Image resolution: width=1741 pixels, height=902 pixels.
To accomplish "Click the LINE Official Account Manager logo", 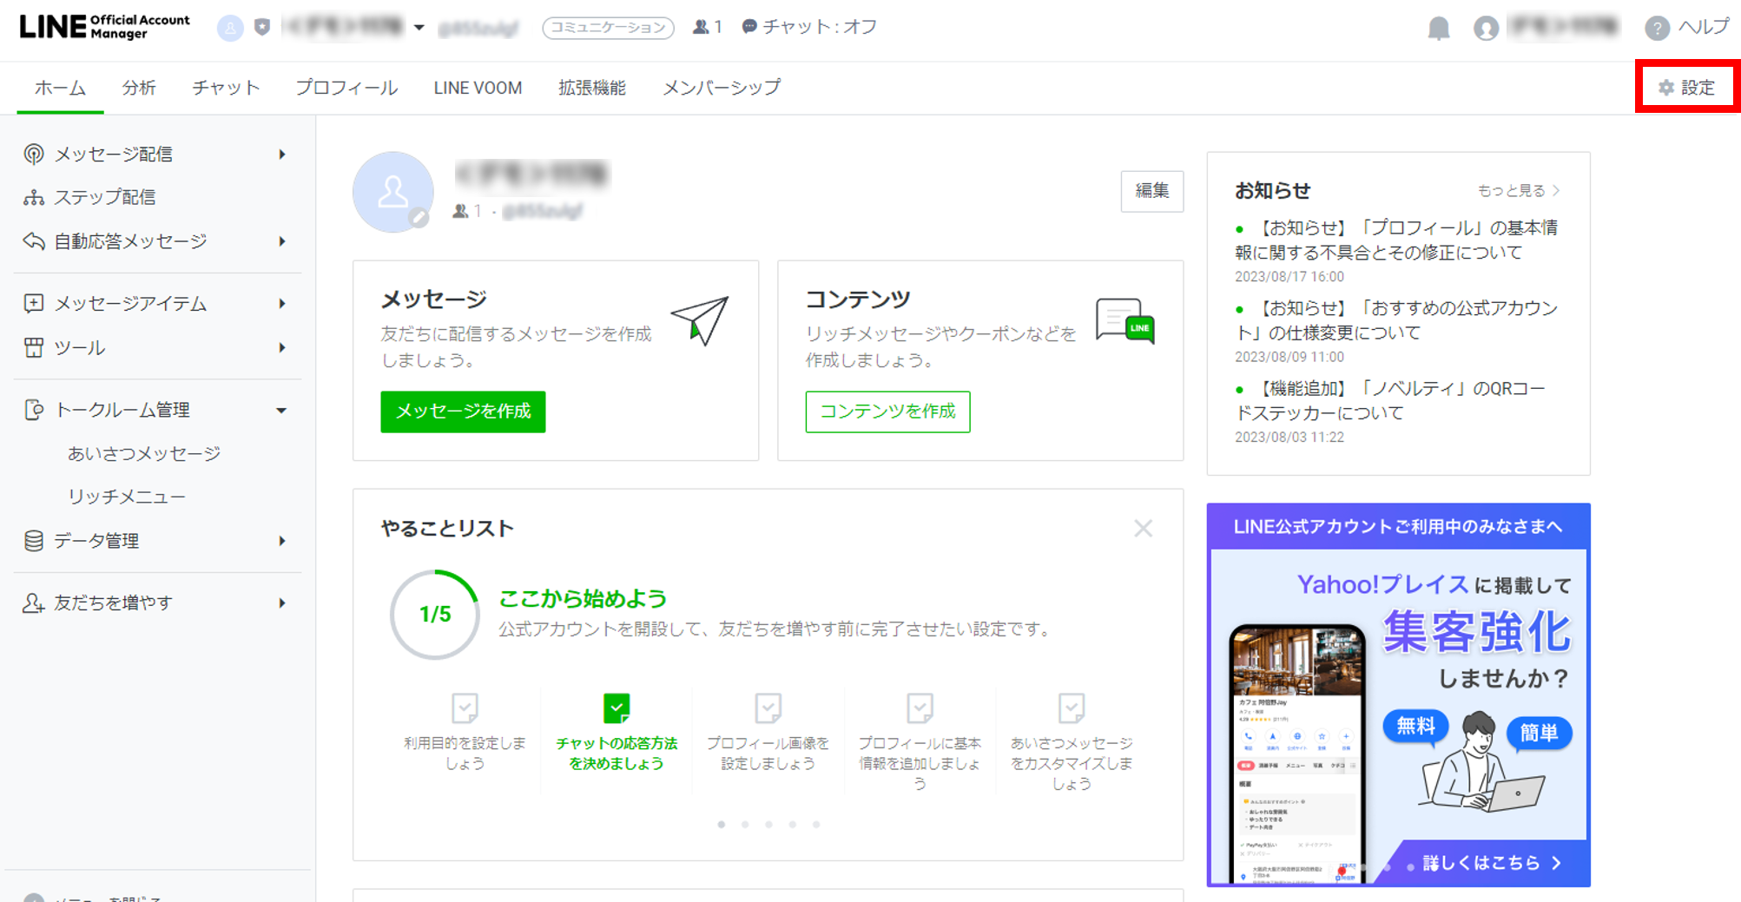I will point(104,27).
